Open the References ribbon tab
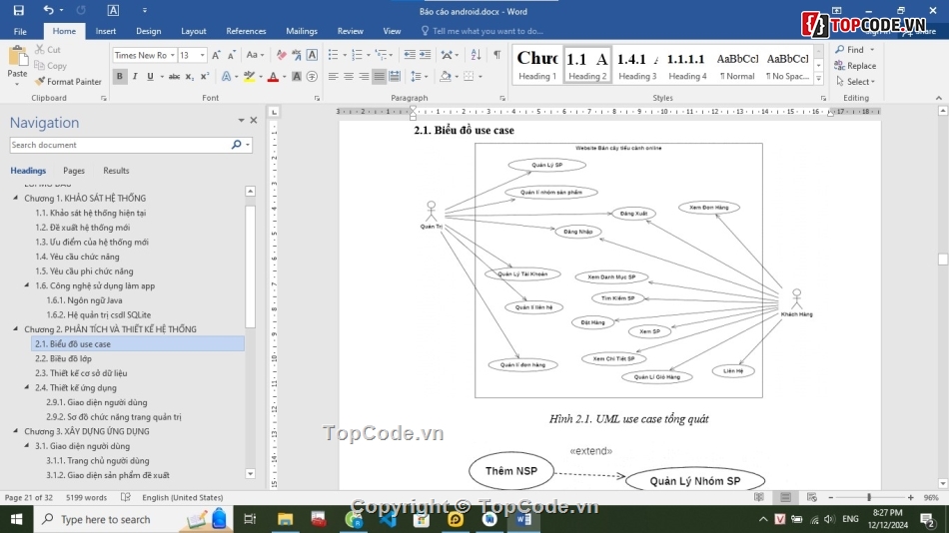Screen dimensions: 949x533 [246, 31]
